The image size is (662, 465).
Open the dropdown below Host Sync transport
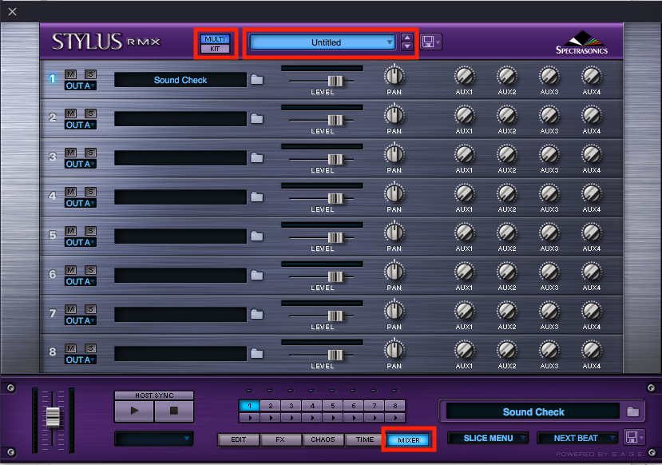pyautogui.click(x=153, y=439)
